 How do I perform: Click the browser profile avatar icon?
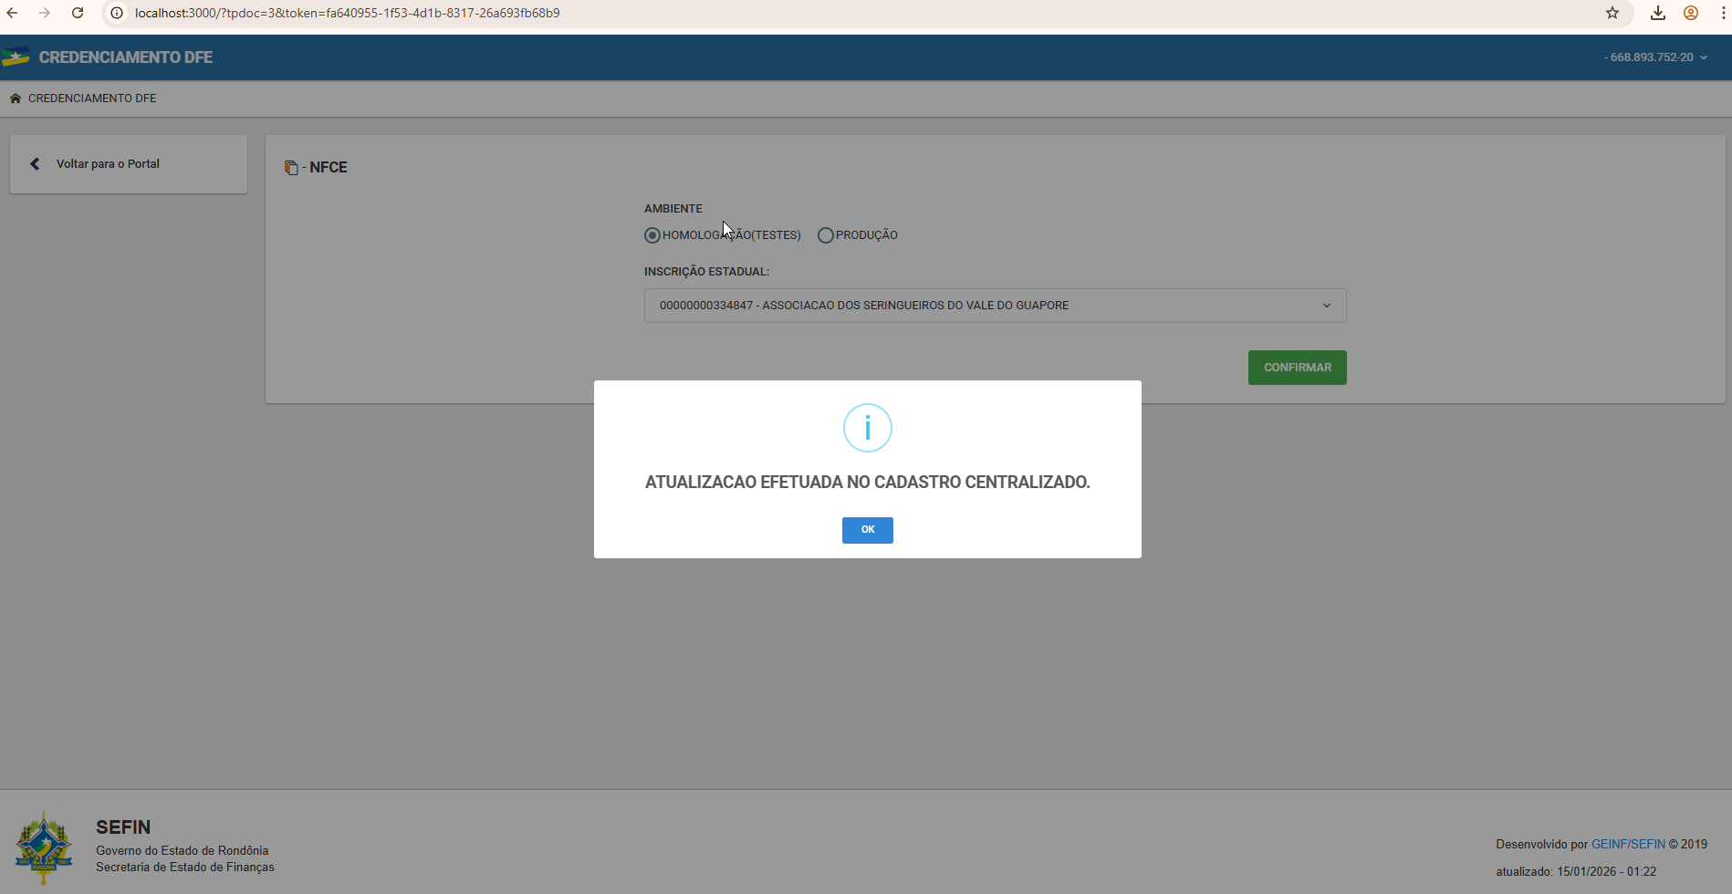coord(1691,13)
